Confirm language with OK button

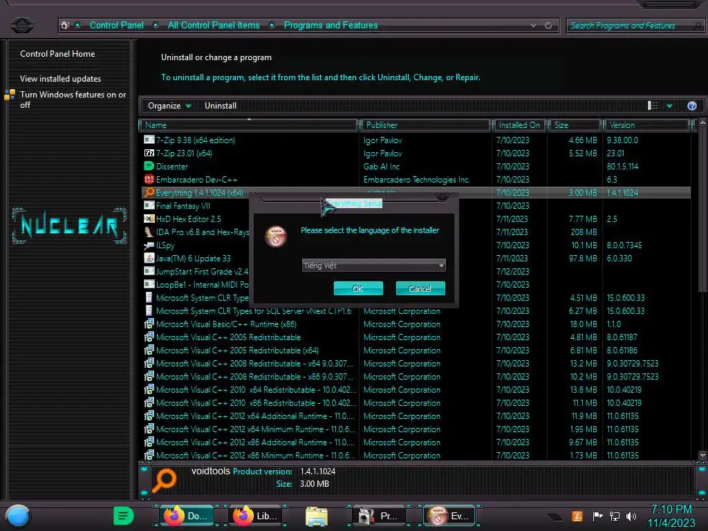[358, 288]
